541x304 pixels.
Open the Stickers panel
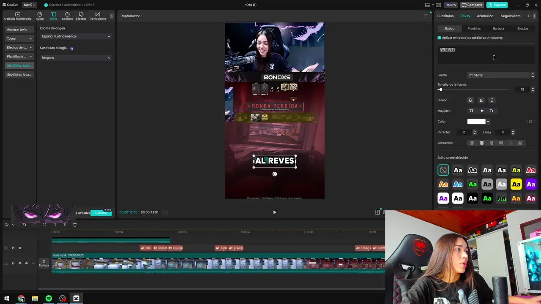tap(67, 16)
